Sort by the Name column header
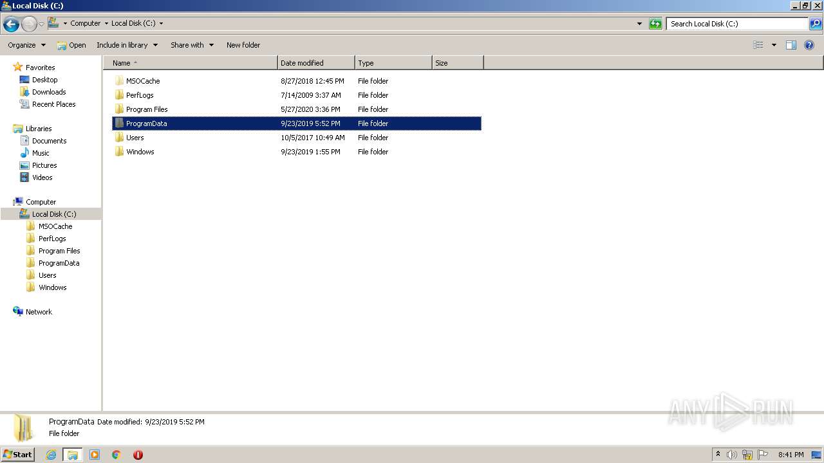Viewport: 824px width, 463px height. click(x=191, y=63)
